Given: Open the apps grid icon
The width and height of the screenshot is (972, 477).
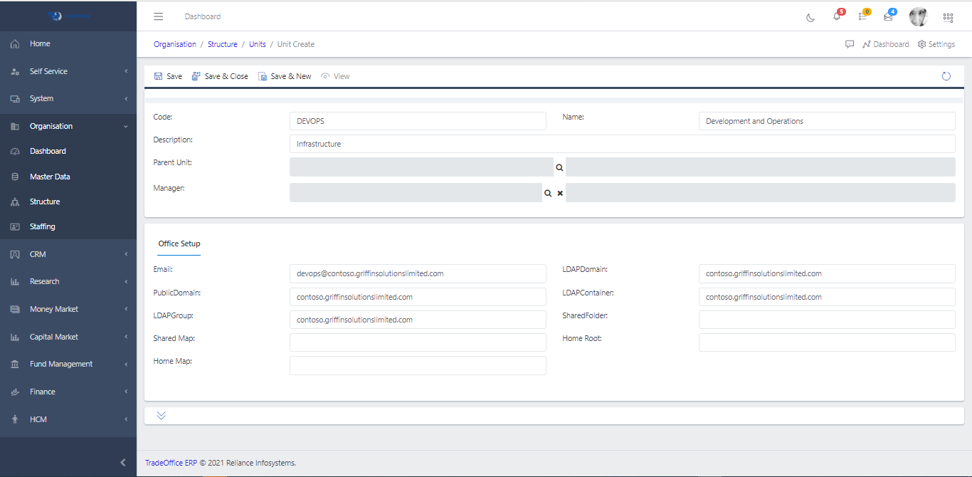Looking at the screenshot, I should [948, 18].
